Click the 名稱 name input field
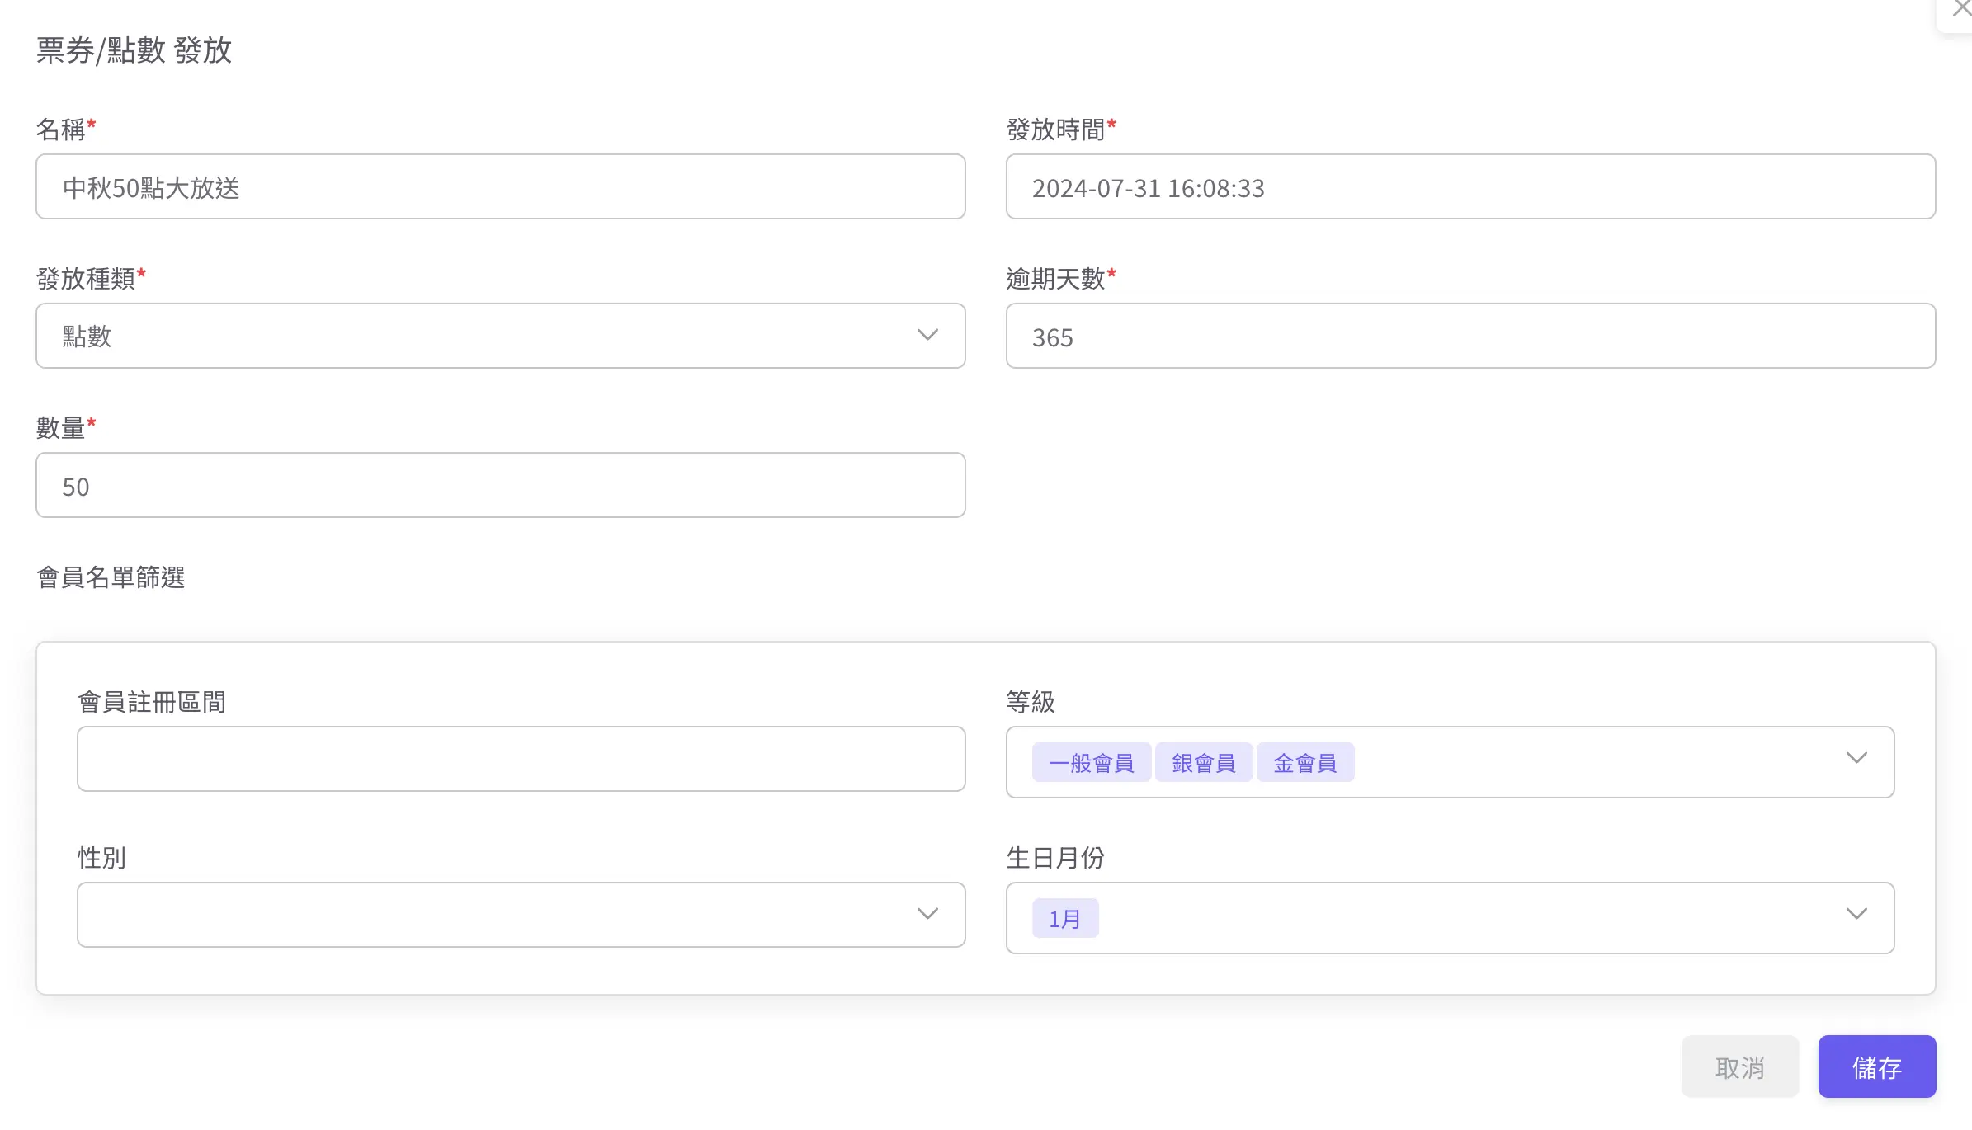1972x1130 pixels. coord(500,187)
